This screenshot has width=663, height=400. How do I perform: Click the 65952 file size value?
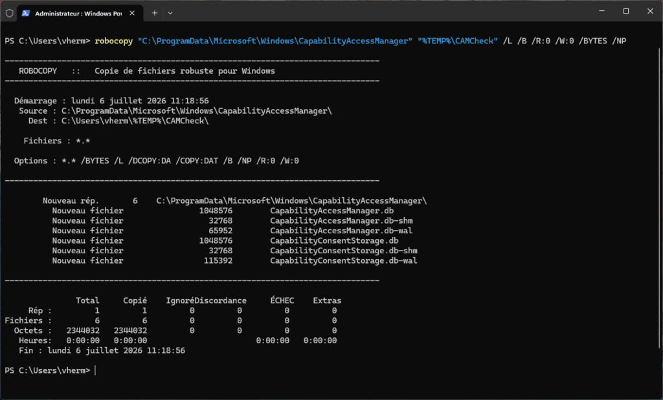(x=220, y=231)
